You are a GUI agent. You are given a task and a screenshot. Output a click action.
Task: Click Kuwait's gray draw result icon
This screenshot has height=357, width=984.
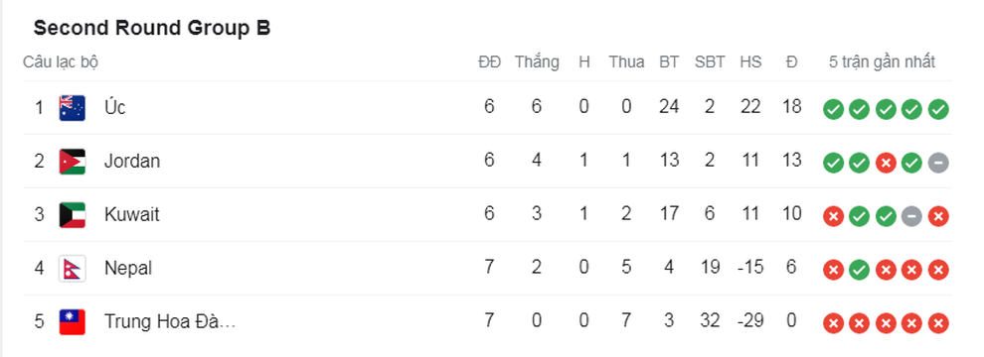click(x=911, y=217)
